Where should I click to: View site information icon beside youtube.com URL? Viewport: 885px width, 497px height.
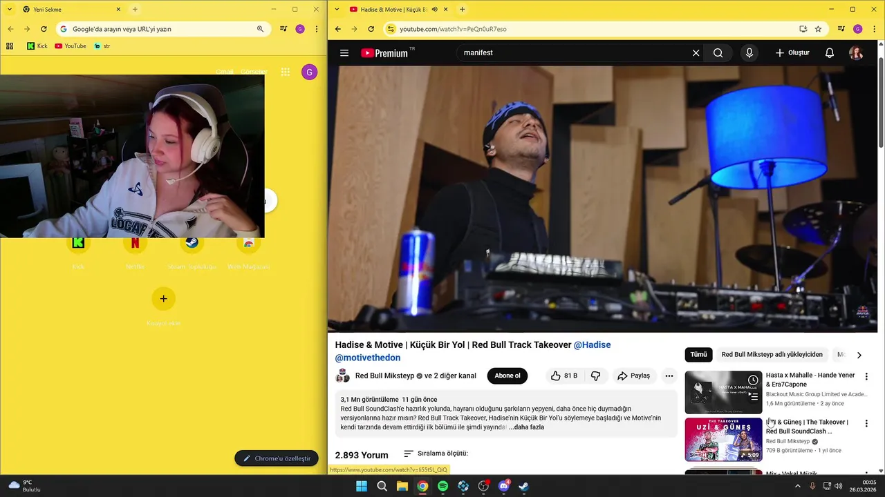coord(391,29)
